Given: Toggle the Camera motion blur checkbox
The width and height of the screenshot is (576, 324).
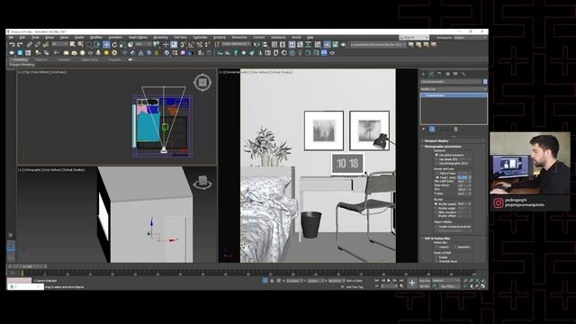Looking at the screenshot, I should pos(436,247).
